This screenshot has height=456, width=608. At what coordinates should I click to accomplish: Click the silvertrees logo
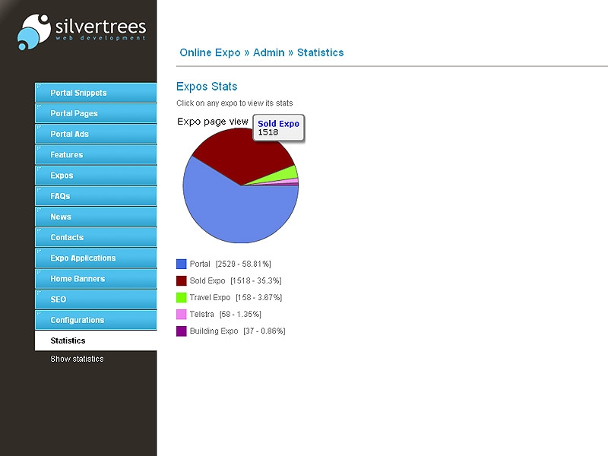coord(81,32)
